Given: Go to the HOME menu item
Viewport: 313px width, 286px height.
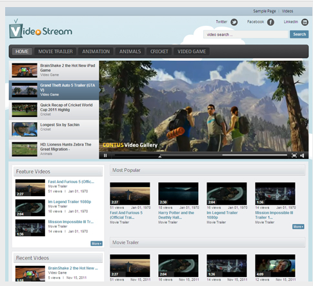Looking at the screenshot, I should [x=22, y=52].
